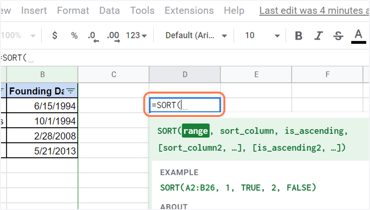The width and height of the screenshot is (370, 210).
Task: Click the EXAMPLE heading in help popup
Action: [x=179, y=172]
